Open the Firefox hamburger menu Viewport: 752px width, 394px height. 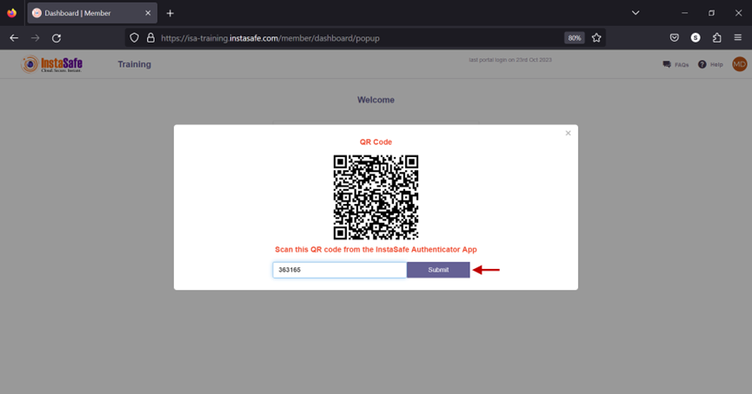tap(737, 38)
